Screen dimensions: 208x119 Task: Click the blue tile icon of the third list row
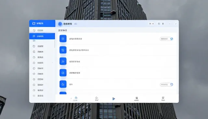click(x=63, y=61)
